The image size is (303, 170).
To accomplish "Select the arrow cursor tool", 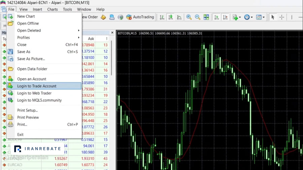I will coord(273,17).
